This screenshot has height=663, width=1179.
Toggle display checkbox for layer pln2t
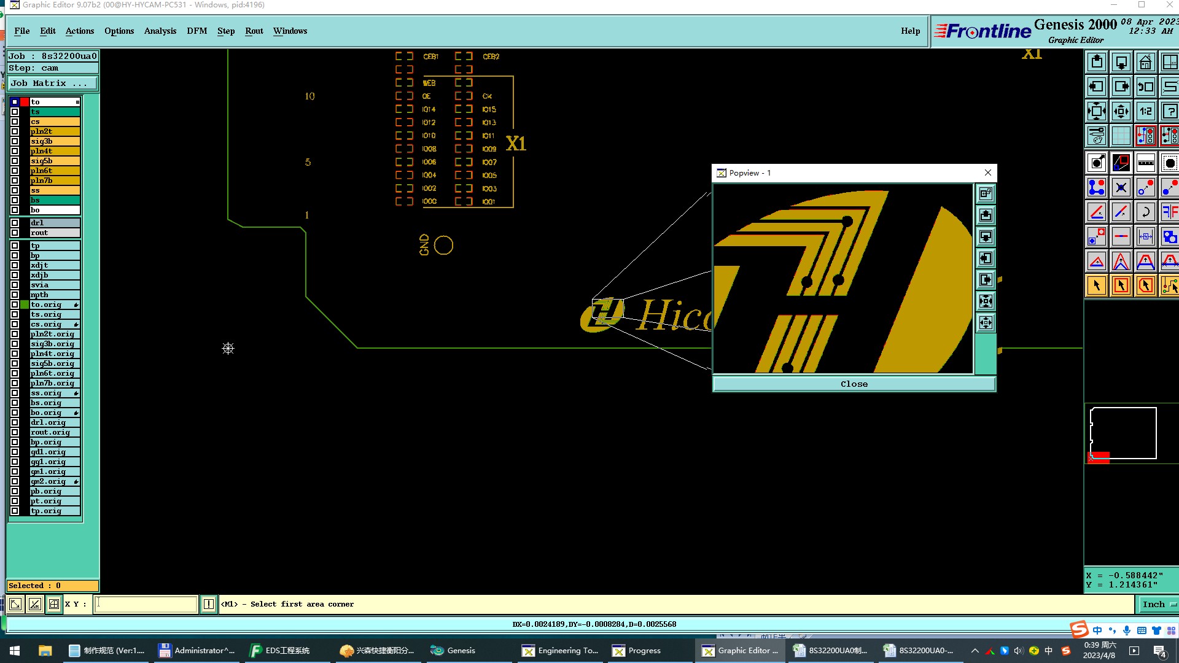tap(15, 131)
